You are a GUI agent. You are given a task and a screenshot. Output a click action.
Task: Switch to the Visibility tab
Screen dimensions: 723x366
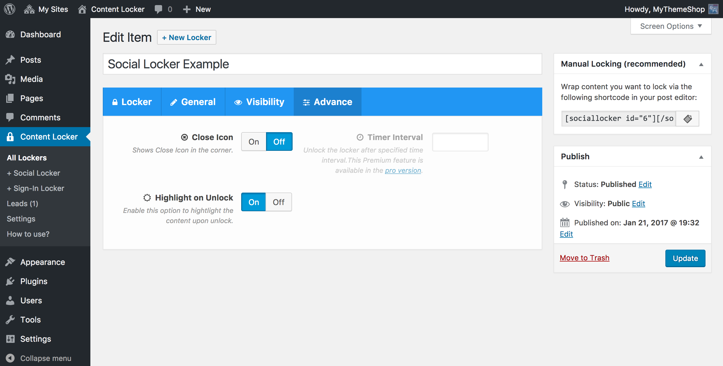(x=259, y=102)
